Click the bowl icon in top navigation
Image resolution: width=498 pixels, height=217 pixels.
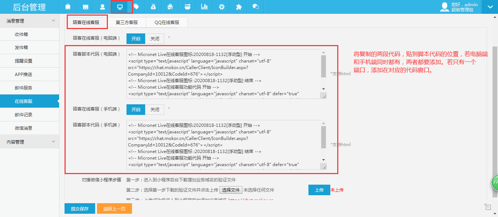pyautogui.click(x=187, y=7)
